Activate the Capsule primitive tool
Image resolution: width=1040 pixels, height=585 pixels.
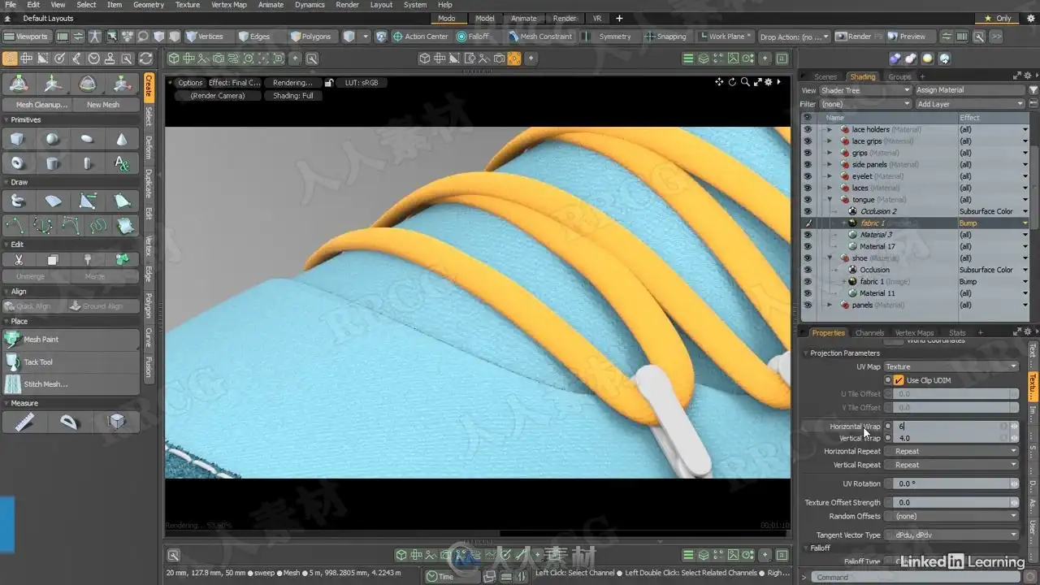click(87, 163)
